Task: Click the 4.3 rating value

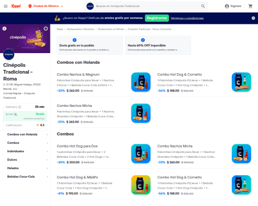Action: 42,125
